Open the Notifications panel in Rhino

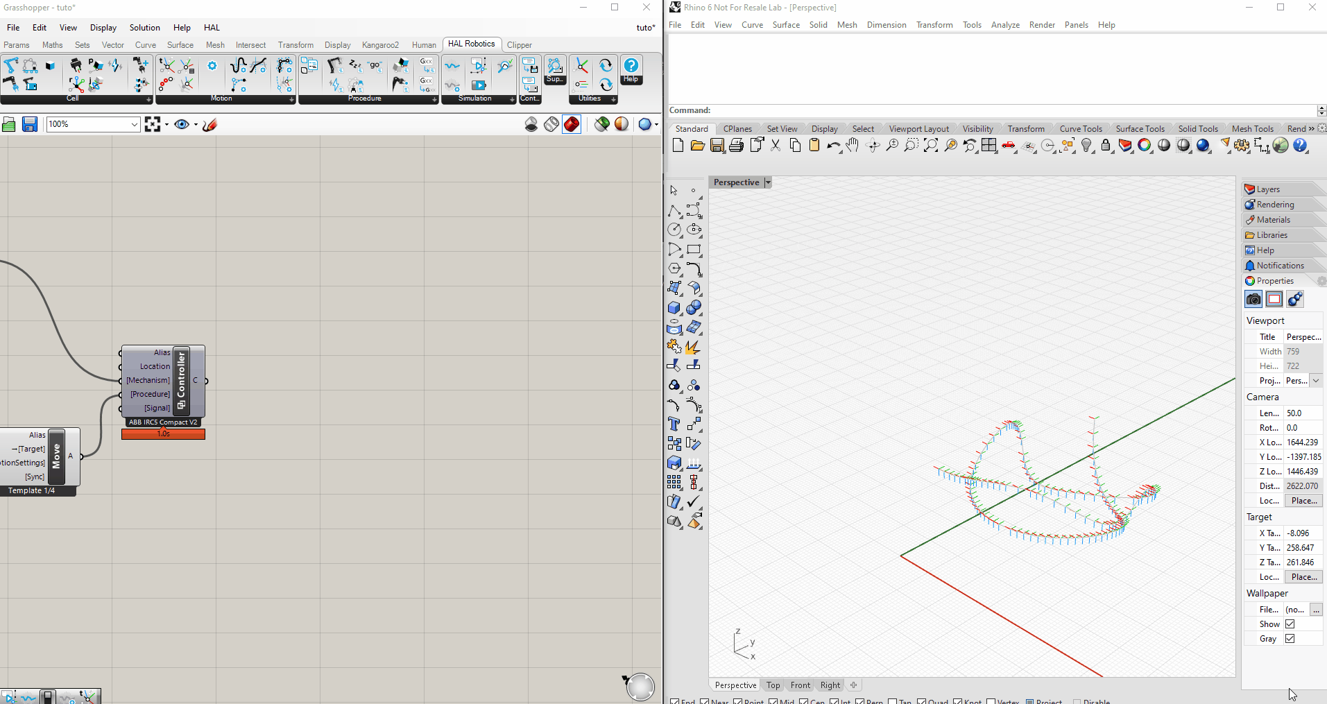[x=1284, y=265]
